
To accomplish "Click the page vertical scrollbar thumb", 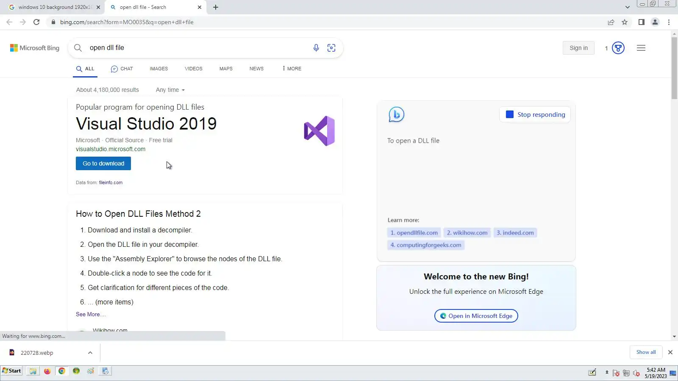I will 674,68.
